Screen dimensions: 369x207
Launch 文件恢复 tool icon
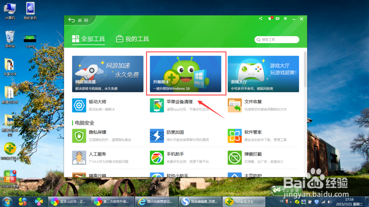pos(235,105)
